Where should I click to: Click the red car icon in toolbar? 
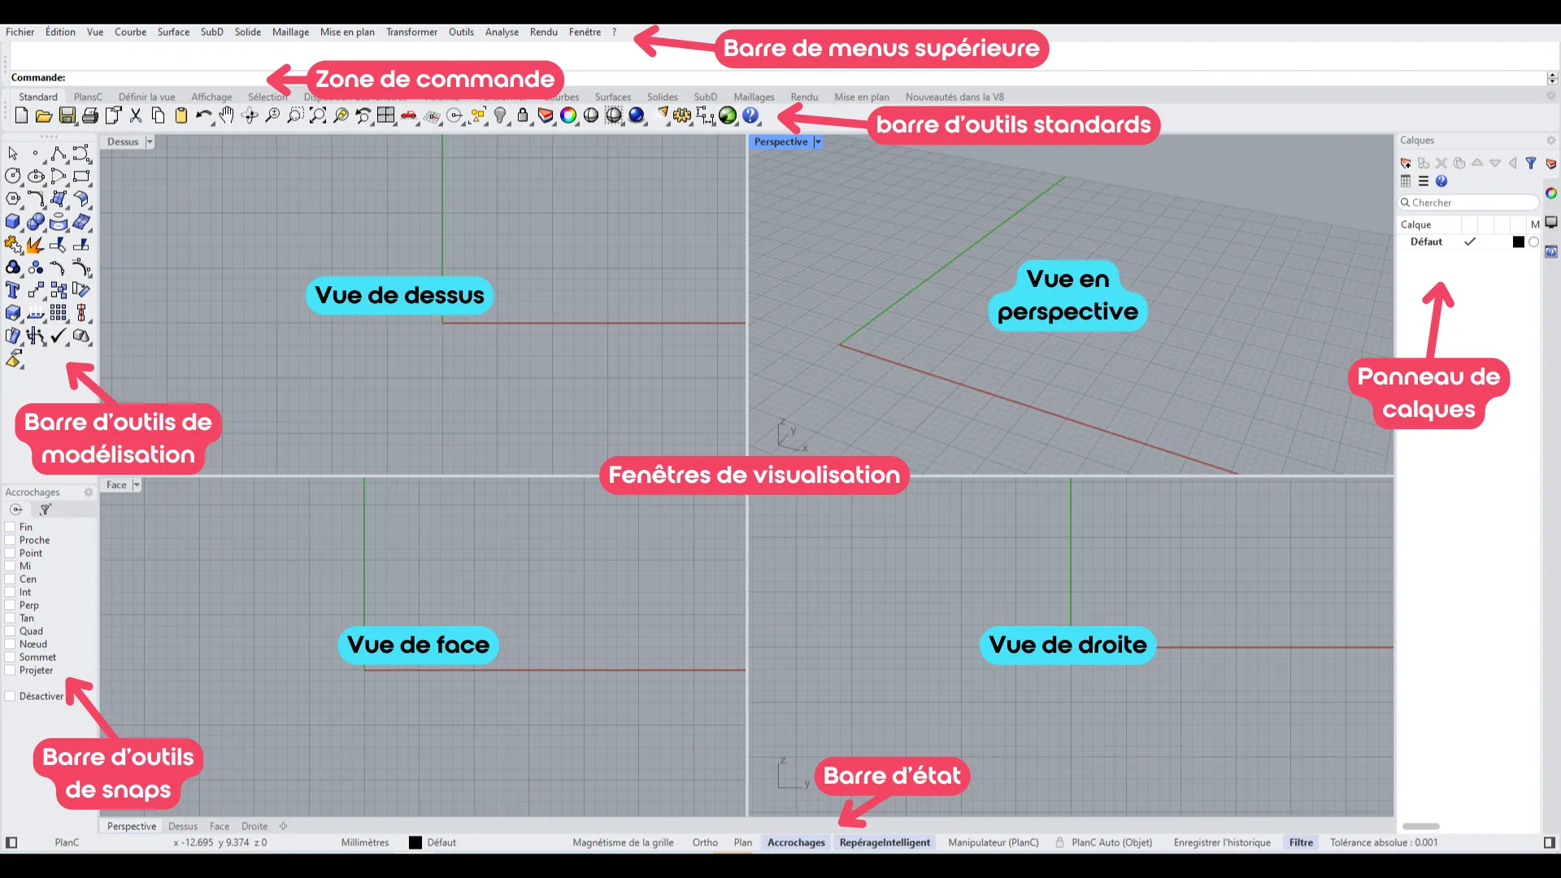(x=409, y=115)
